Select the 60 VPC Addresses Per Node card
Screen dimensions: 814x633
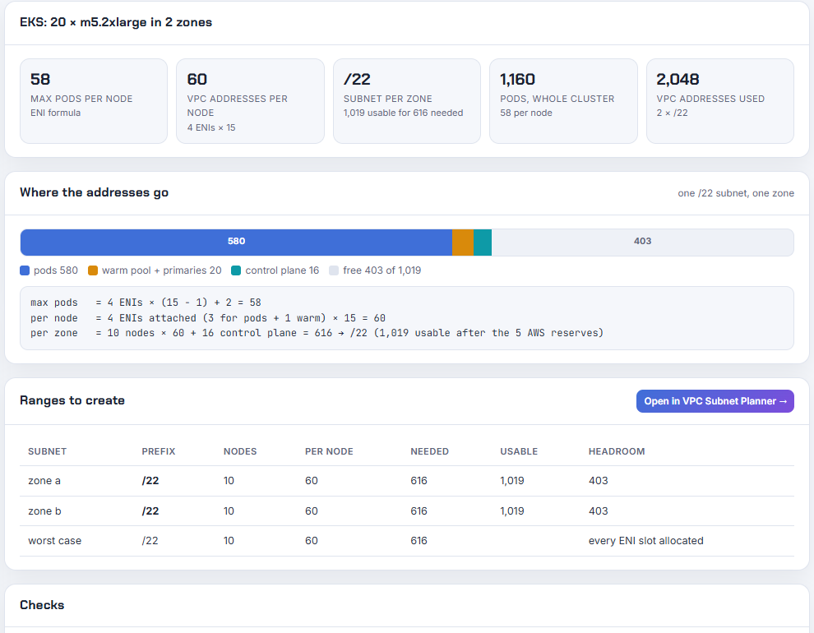click(x=250, y=100)
